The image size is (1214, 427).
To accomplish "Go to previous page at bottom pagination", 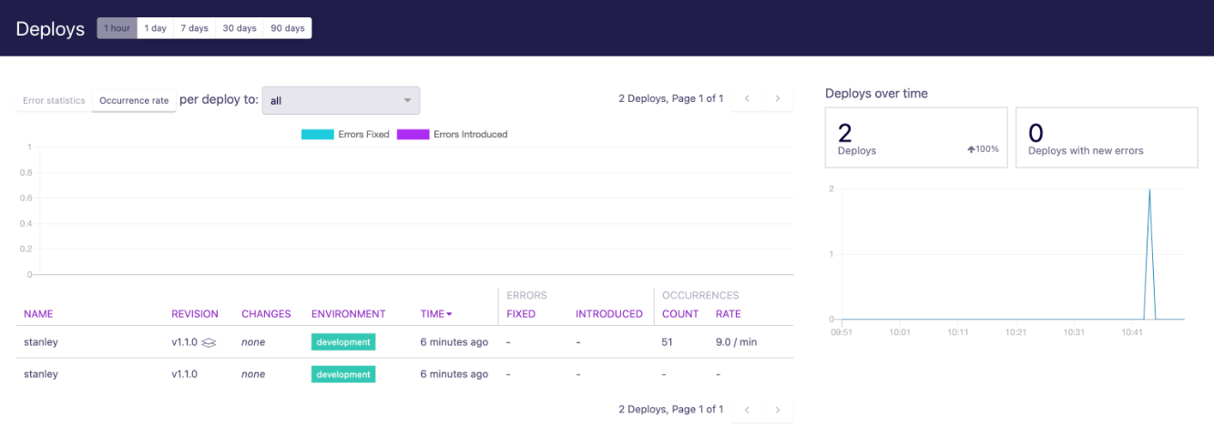I will (747, 410).
